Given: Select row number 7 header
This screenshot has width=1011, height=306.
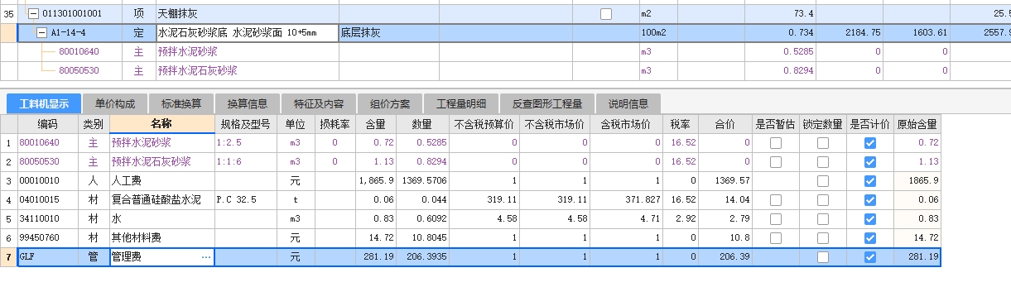Looking at the screenshot, I should tap(8, 257).
